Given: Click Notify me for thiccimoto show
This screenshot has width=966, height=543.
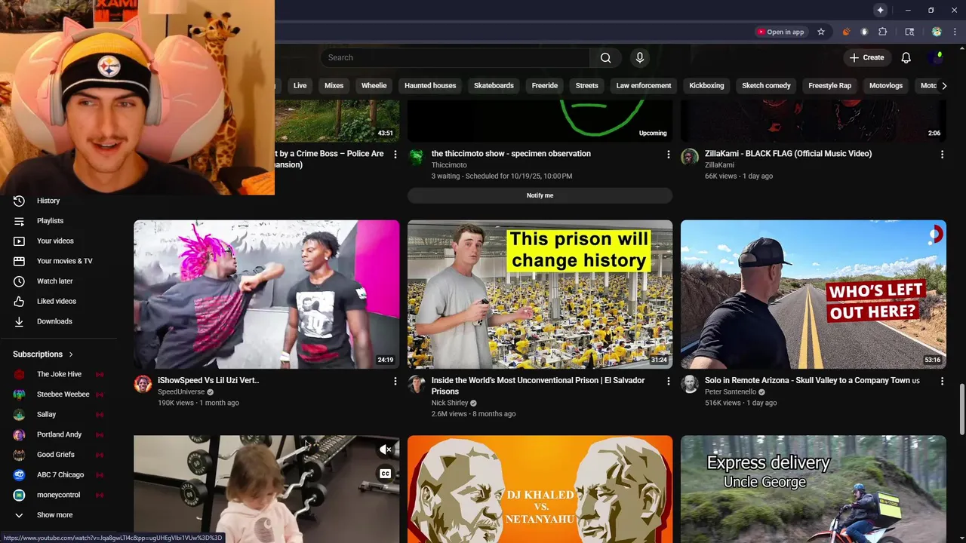Looking at the screenshot, I should tap(540, 195).
